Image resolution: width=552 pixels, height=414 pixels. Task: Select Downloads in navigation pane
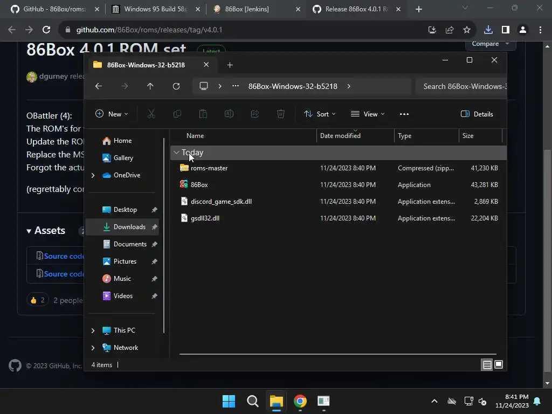(122, 227)
